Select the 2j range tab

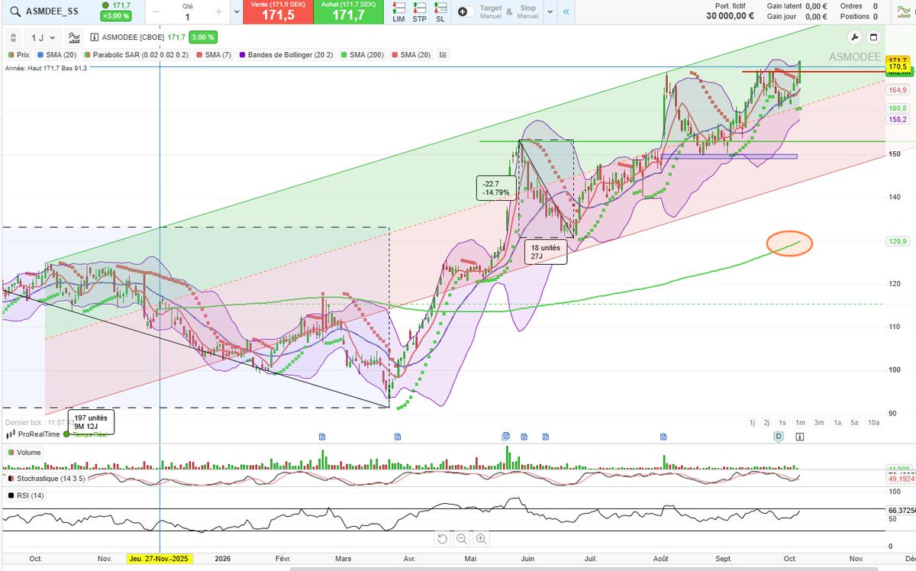pos(766,422)
